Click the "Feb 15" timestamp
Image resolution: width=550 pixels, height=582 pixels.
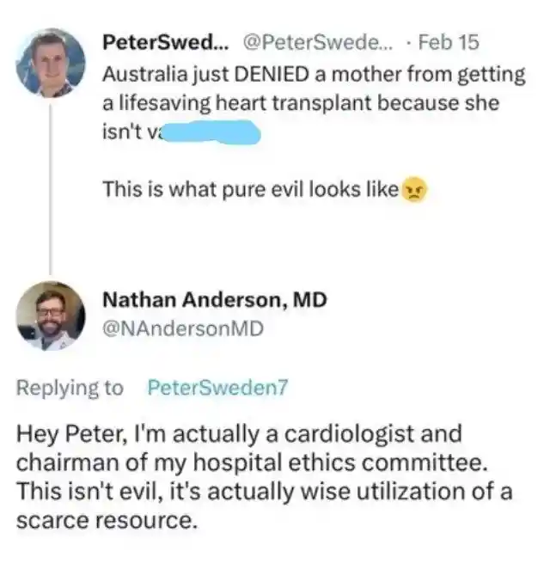(449, 42)
